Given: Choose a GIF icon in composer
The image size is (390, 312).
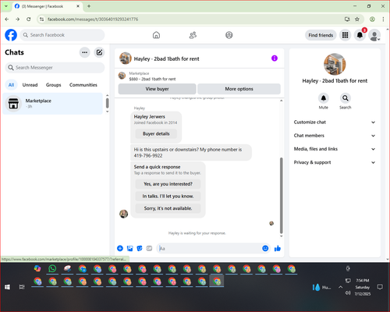Looking at the screenshot, I should tap(149, 248).
